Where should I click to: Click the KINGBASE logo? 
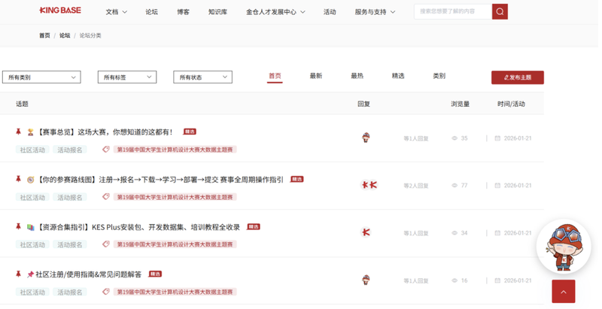(60, 11)
